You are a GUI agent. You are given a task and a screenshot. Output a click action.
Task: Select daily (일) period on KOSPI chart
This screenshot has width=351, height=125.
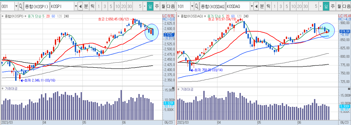(x=150, y=6)
